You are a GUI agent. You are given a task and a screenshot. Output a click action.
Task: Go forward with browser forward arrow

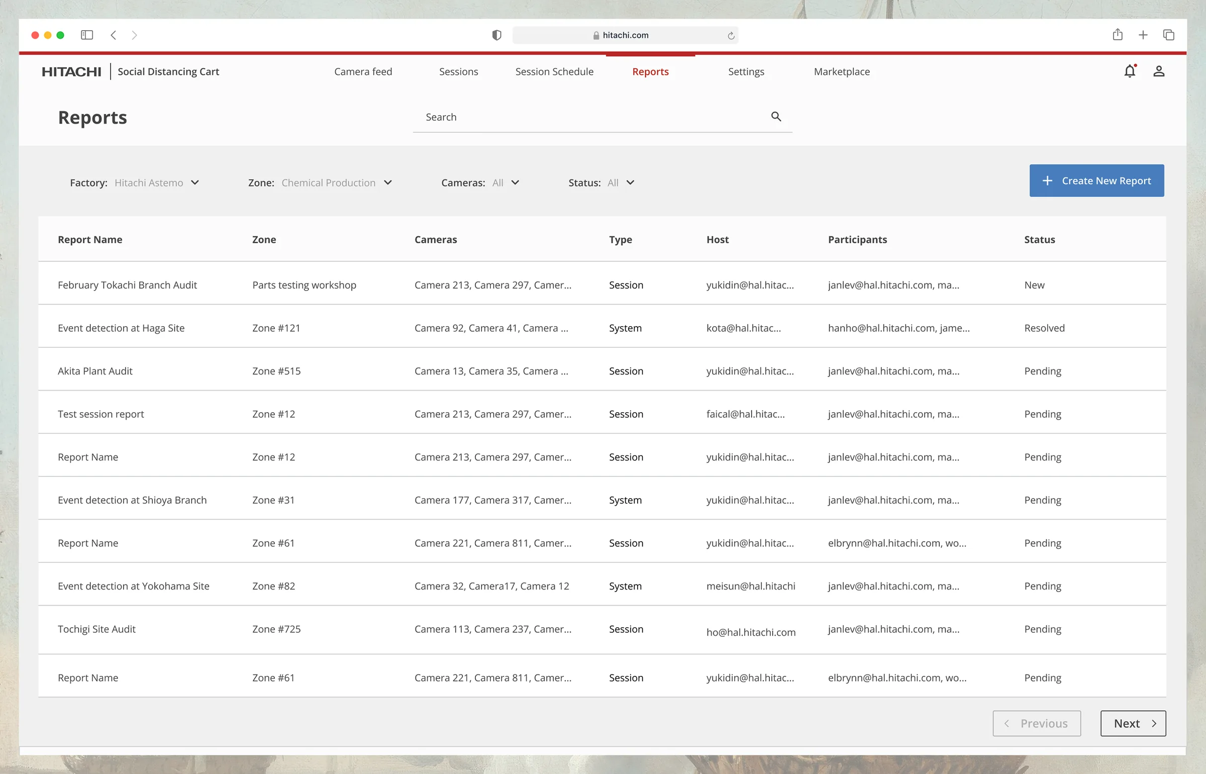[134, 35]
